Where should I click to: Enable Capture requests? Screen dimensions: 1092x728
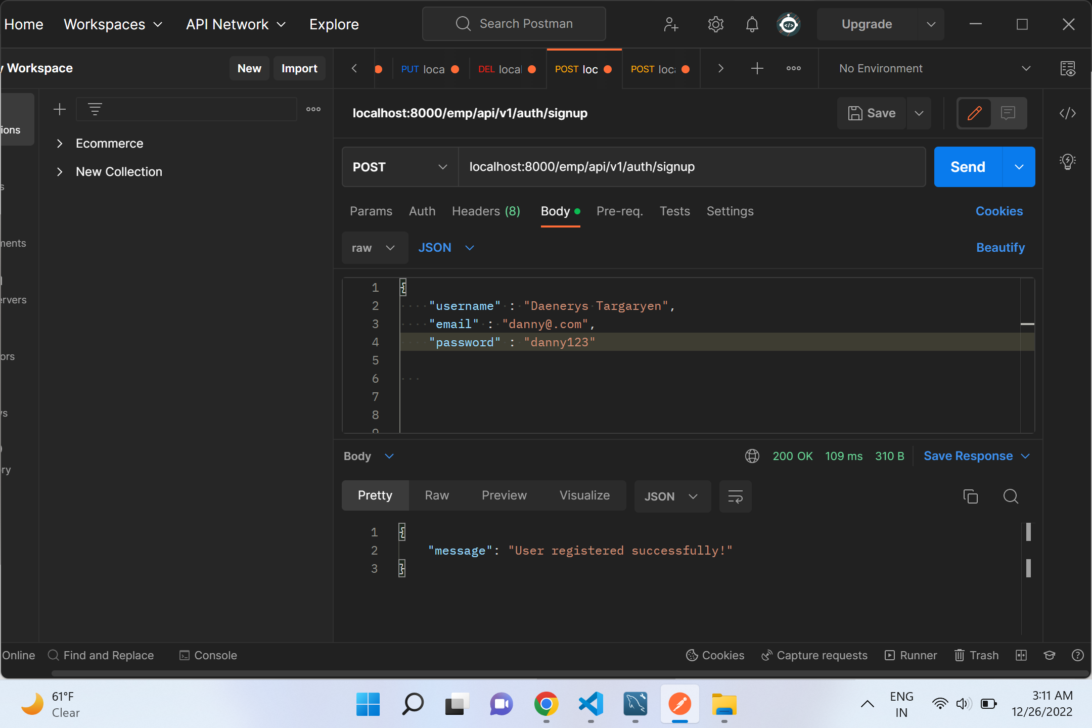coord(813,655)
